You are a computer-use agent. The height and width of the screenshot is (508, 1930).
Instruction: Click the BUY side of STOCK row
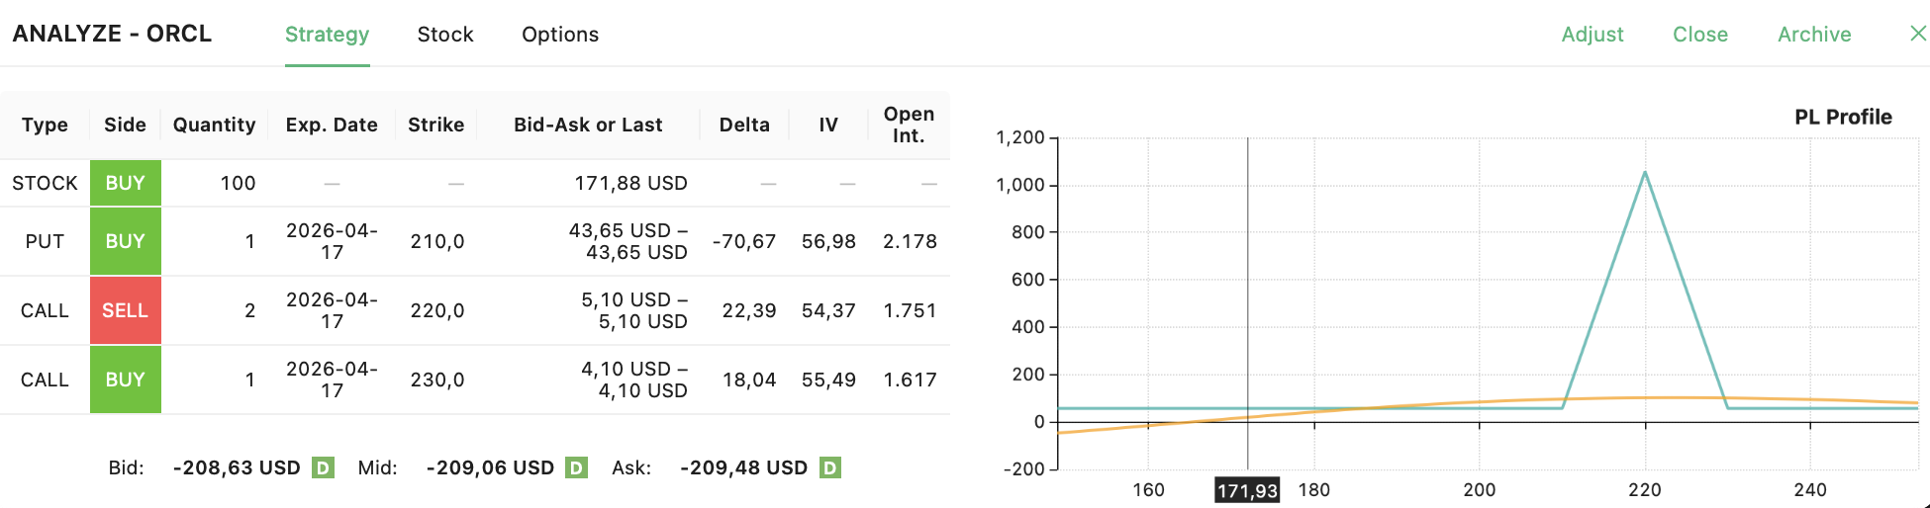coord(126,183)
